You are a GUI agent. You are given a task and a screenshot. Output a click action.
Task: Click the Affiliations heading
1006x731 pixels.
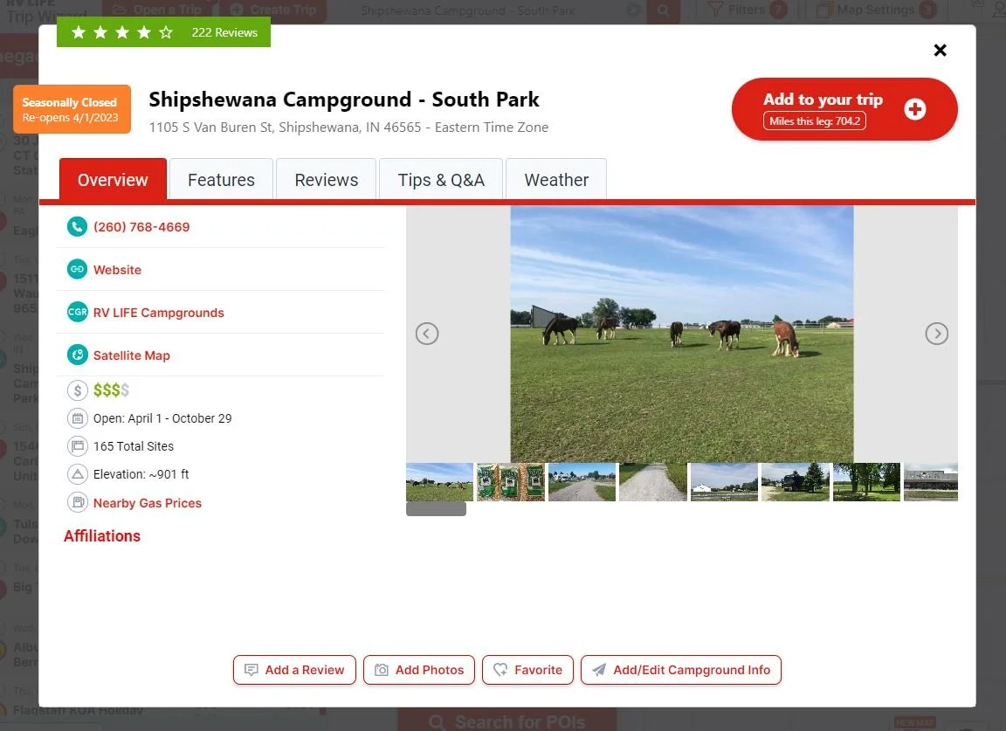click(102, 536)
